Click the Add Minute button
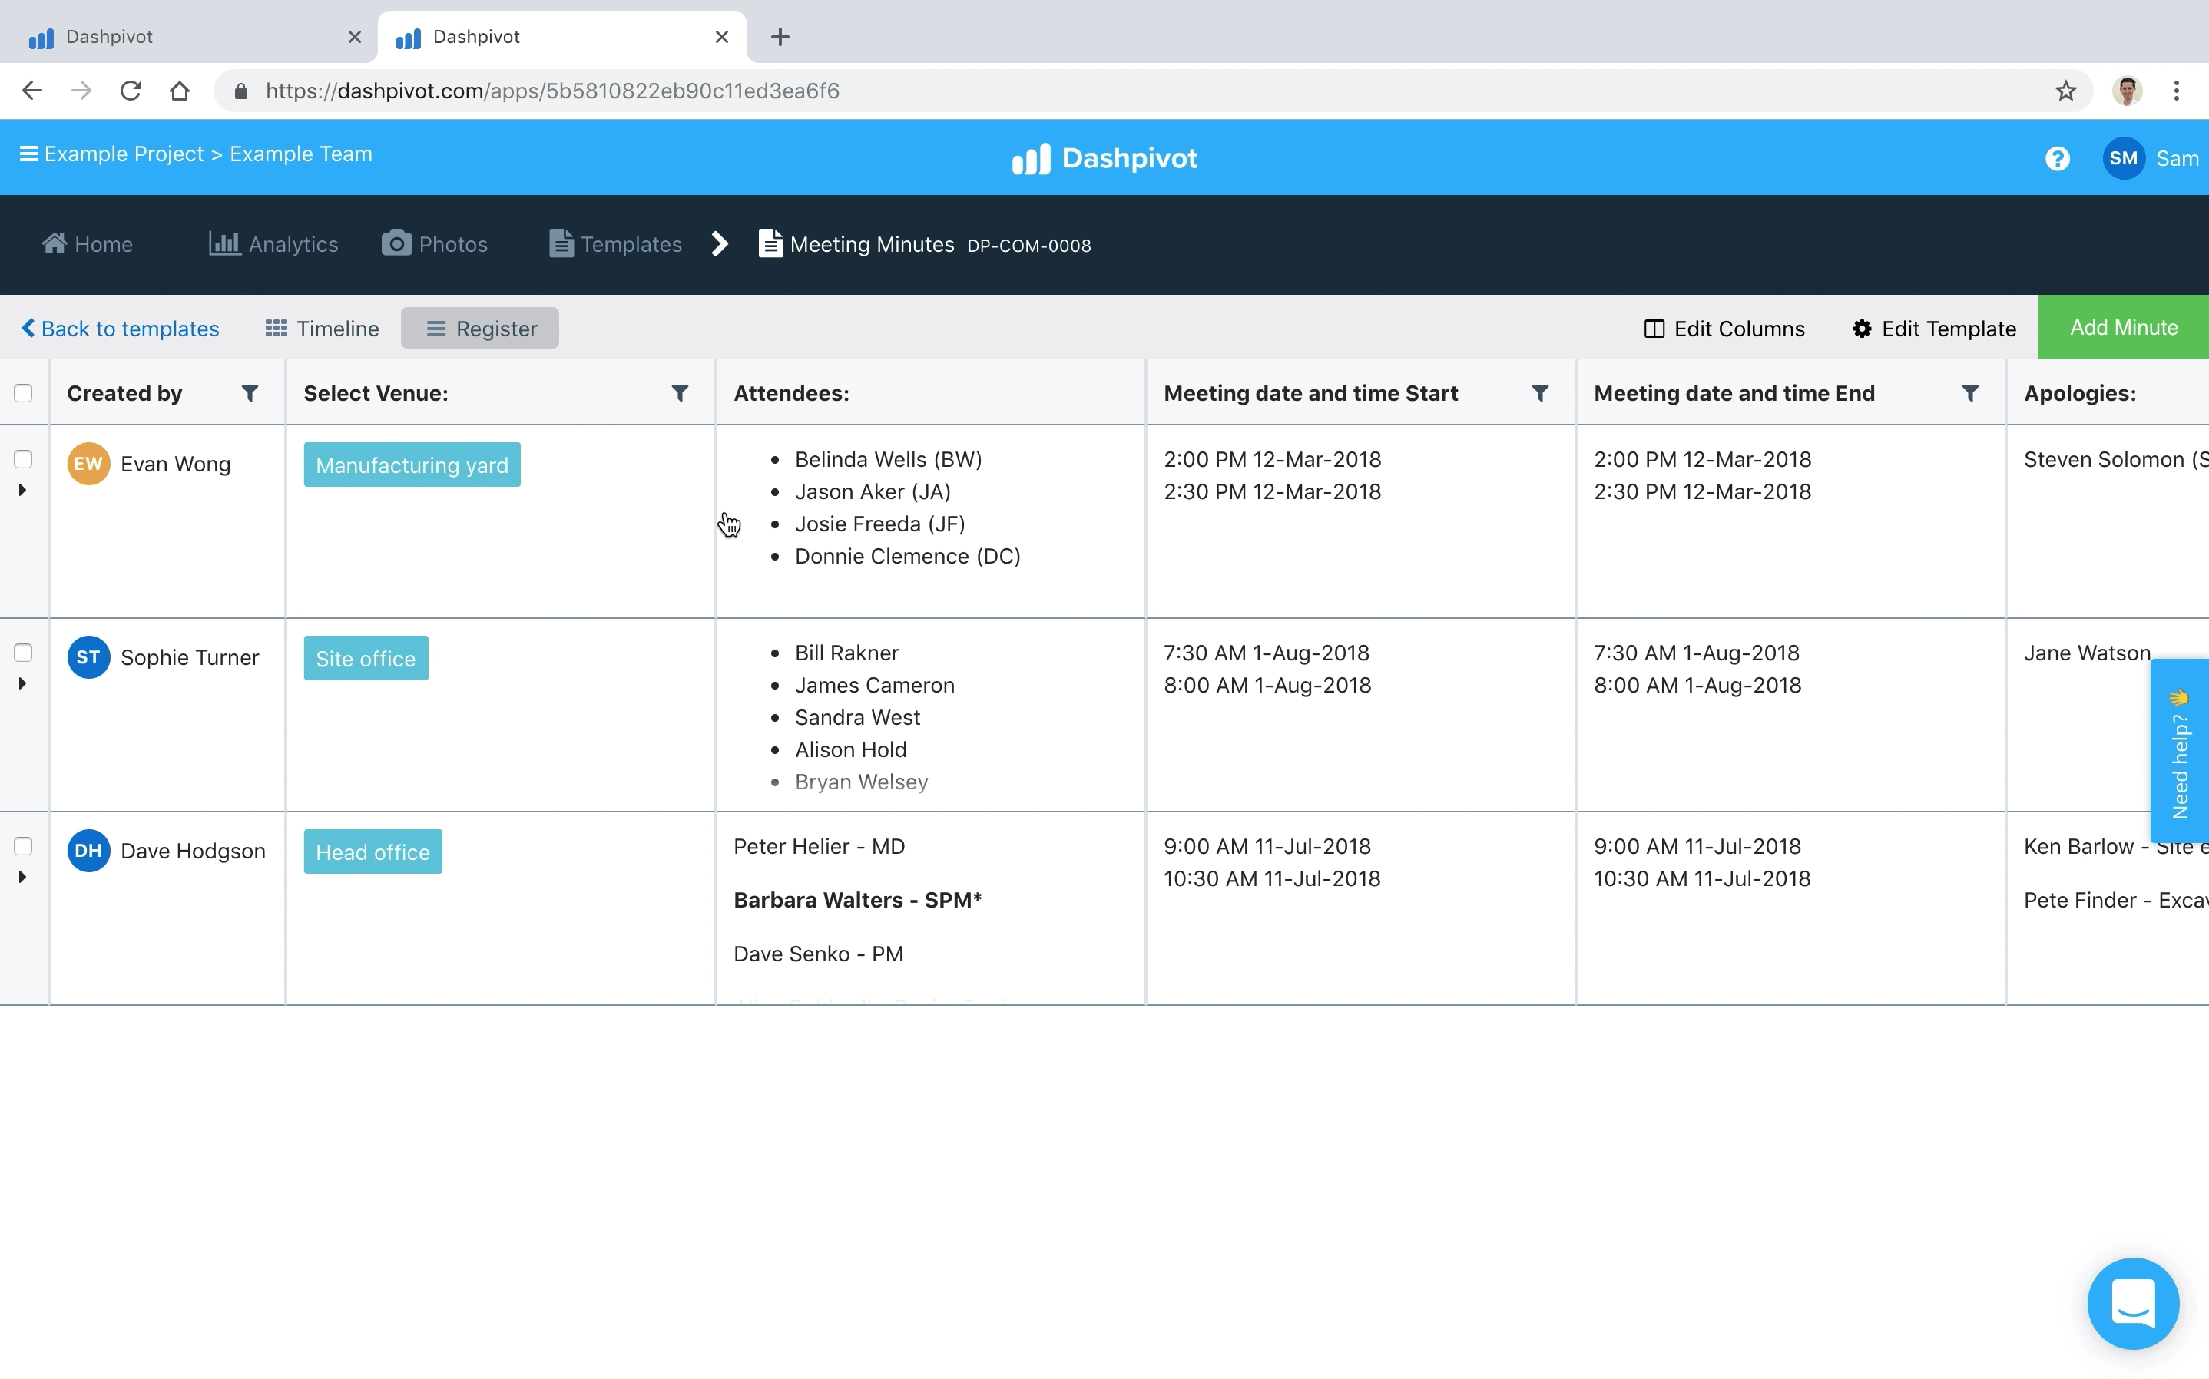This screenshot has height=1379, width=2209. [x=2122, y=327]
